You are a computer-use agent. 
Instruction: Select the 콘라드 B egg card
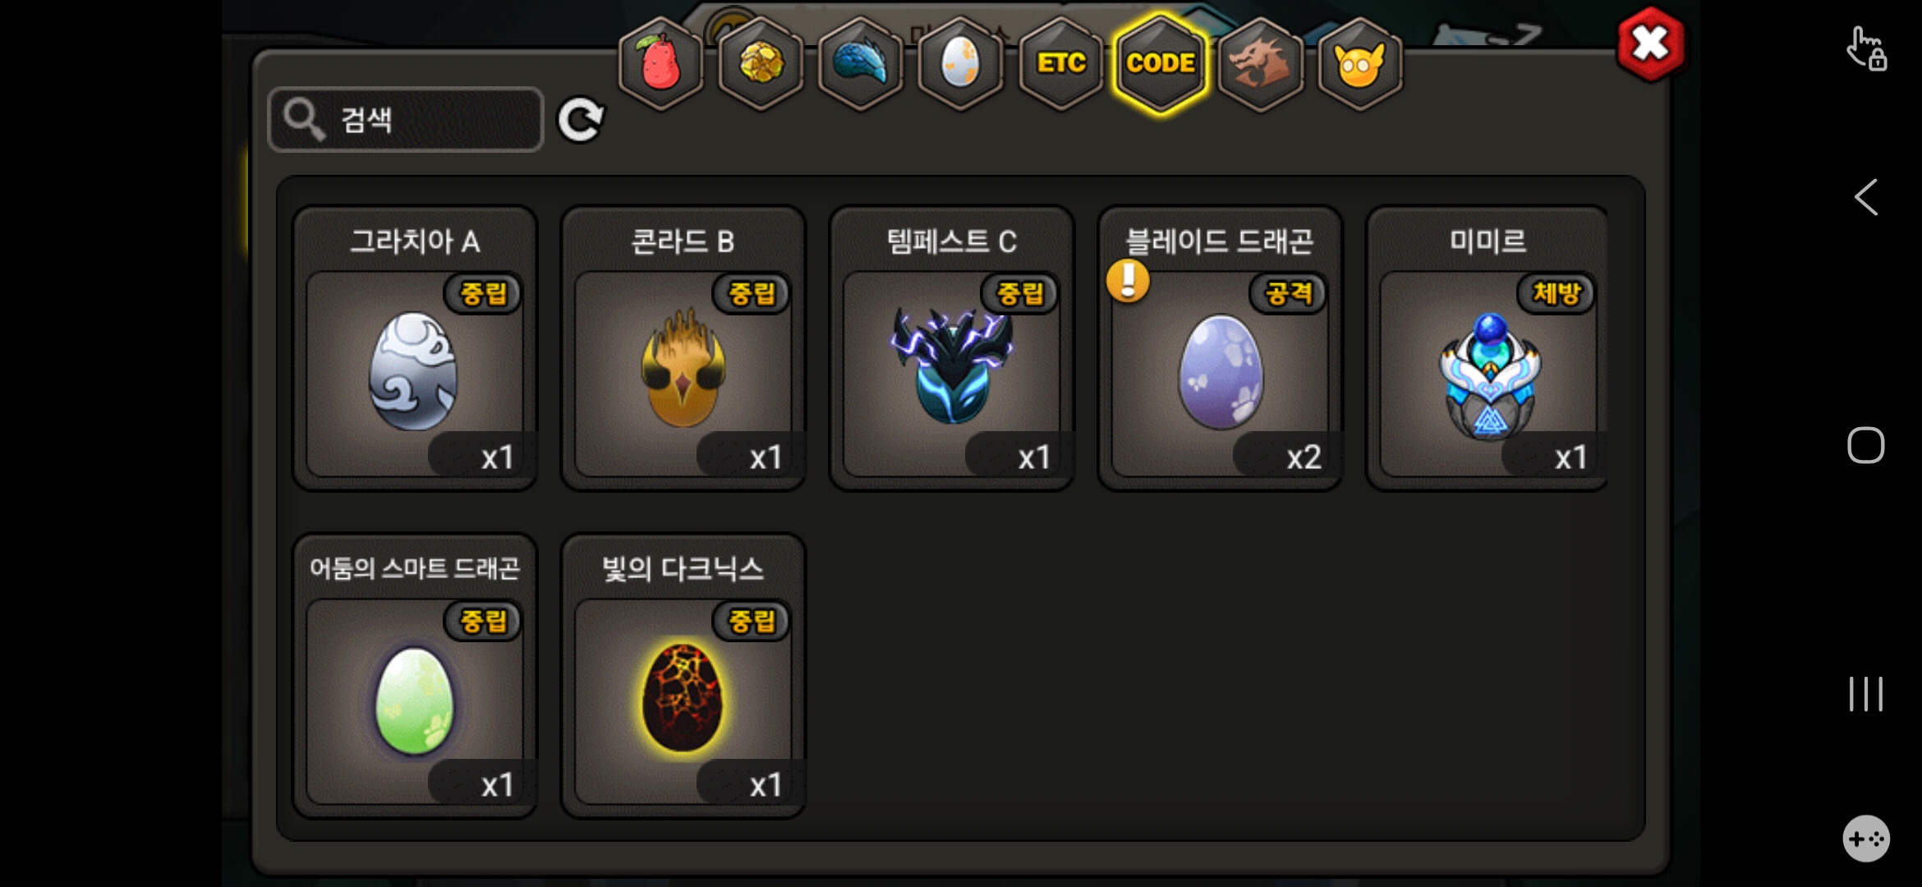pyautogui.click(x=683, y=348)
